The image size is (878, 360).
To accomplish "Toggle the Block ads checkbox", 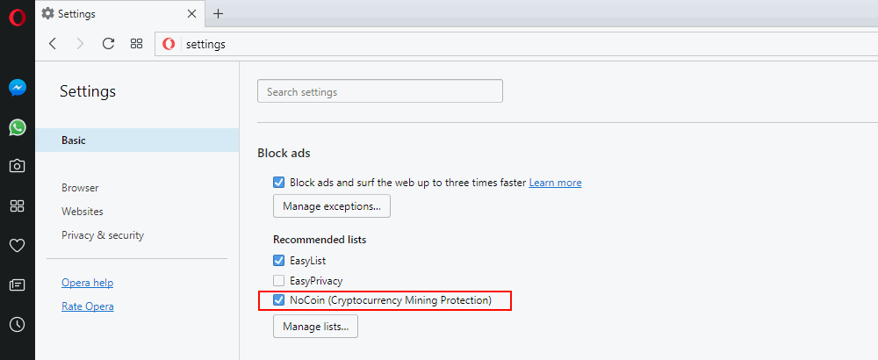I will [279, 183].
